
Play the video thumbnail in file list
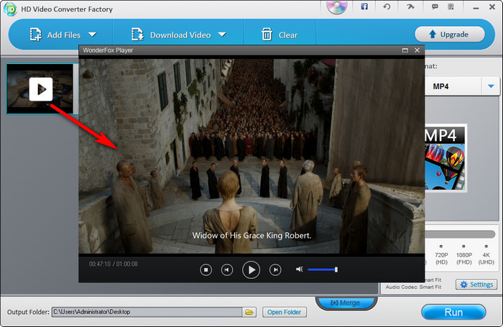coord(41,89)
